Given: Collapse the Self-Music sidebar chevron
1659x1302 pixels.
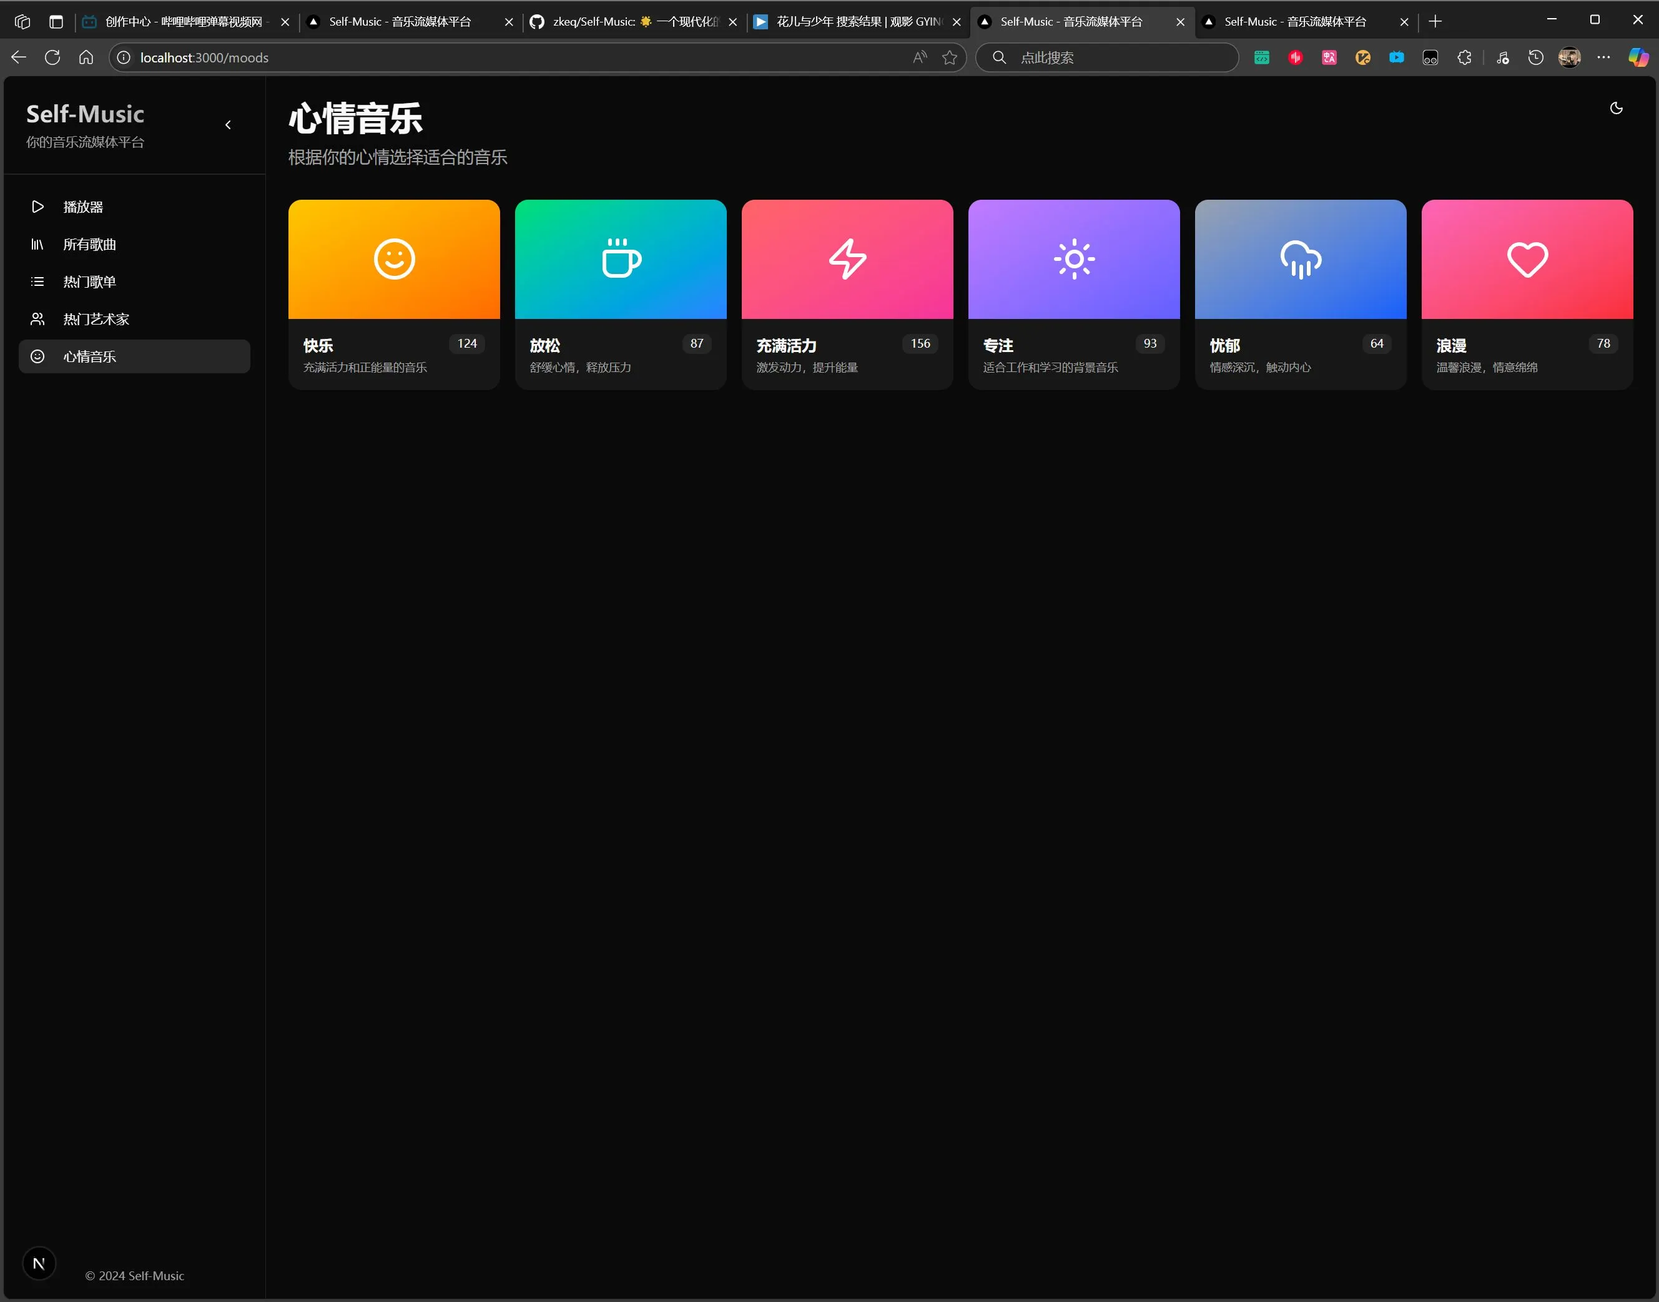Looking at the screenshot, I should coord(228,125).
